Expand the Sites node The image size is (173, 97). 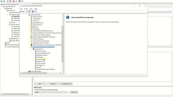pos(4,43)
